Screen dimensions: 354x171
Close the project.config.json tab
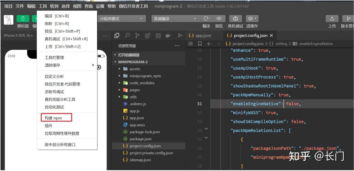click(x=271, y=36)
